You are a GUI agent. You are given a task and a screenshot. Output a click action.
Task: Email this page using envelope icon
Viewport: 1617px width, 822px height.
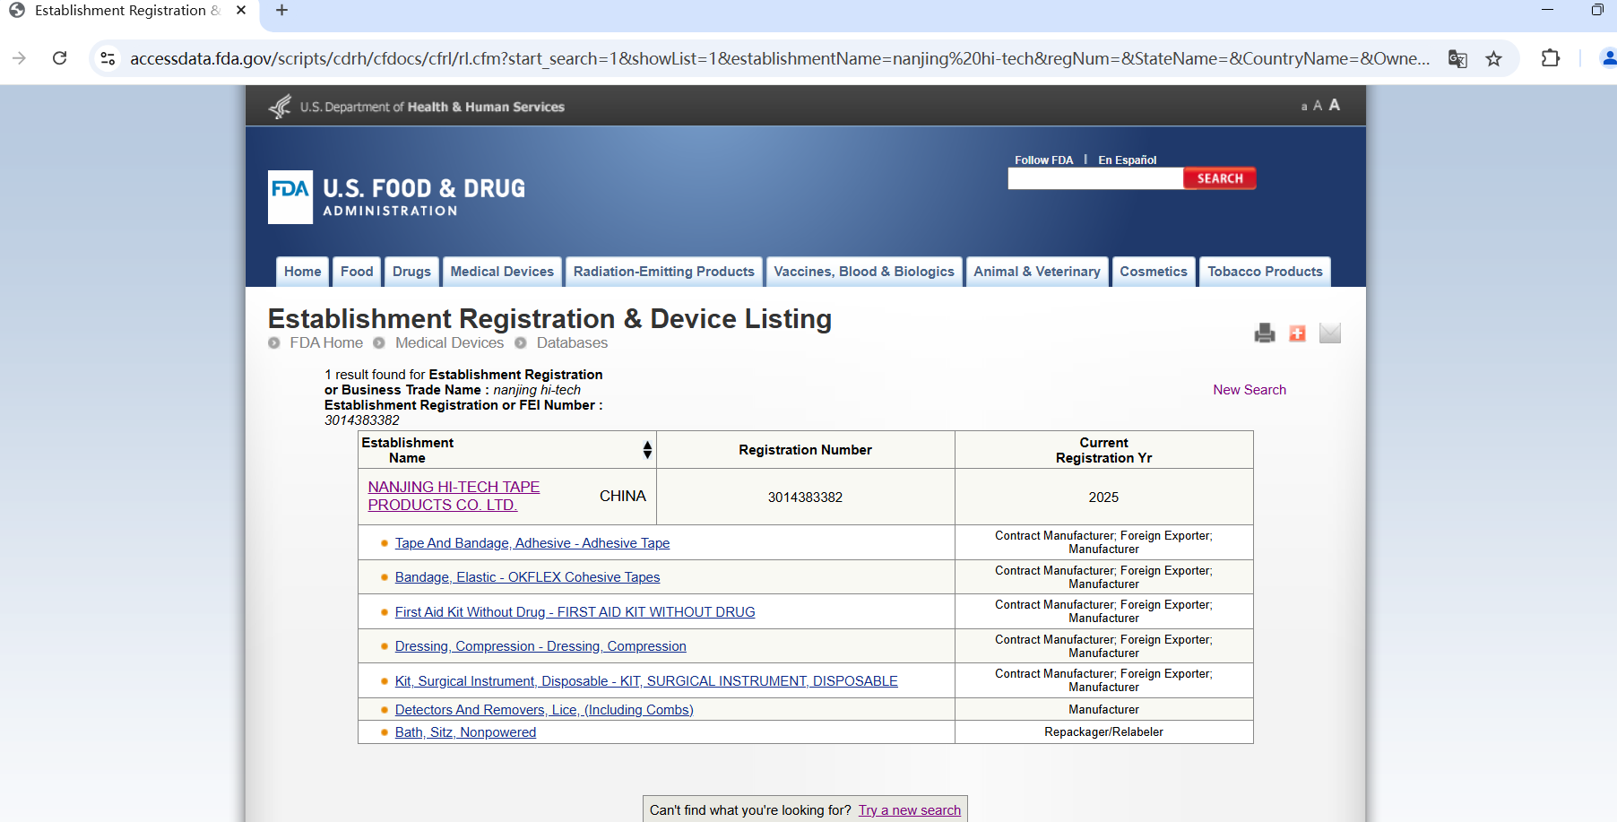click(x=1330, y=333)
